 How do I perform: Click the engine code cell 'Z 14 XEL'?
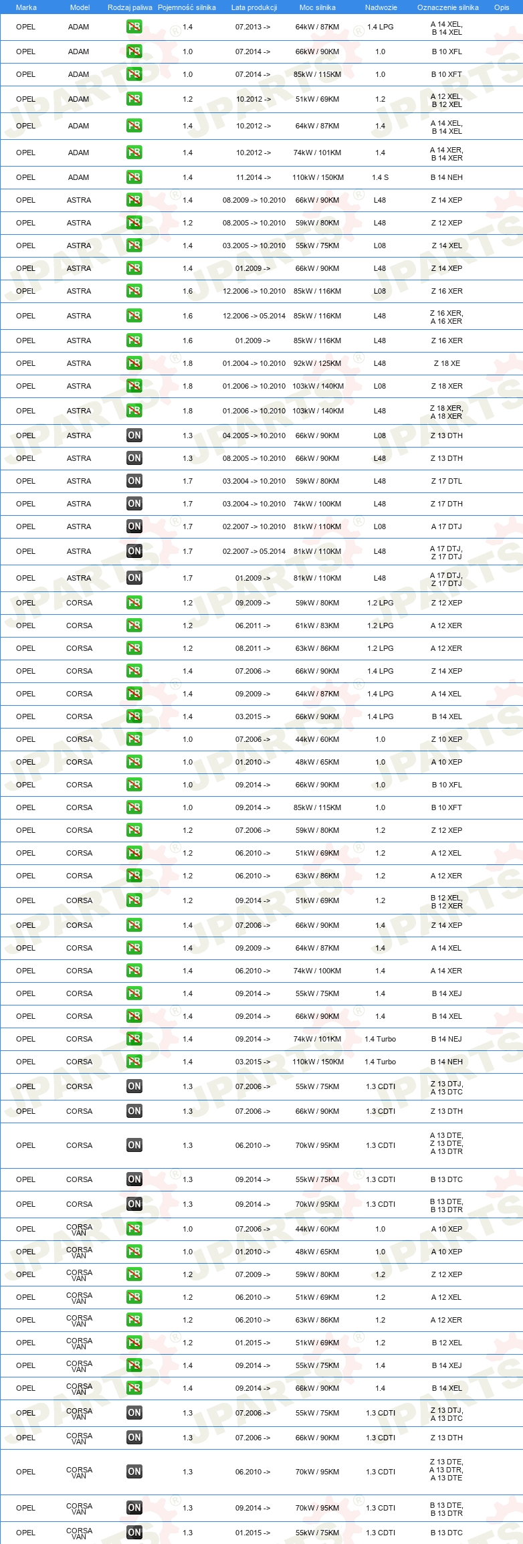[x=447, y=246]
